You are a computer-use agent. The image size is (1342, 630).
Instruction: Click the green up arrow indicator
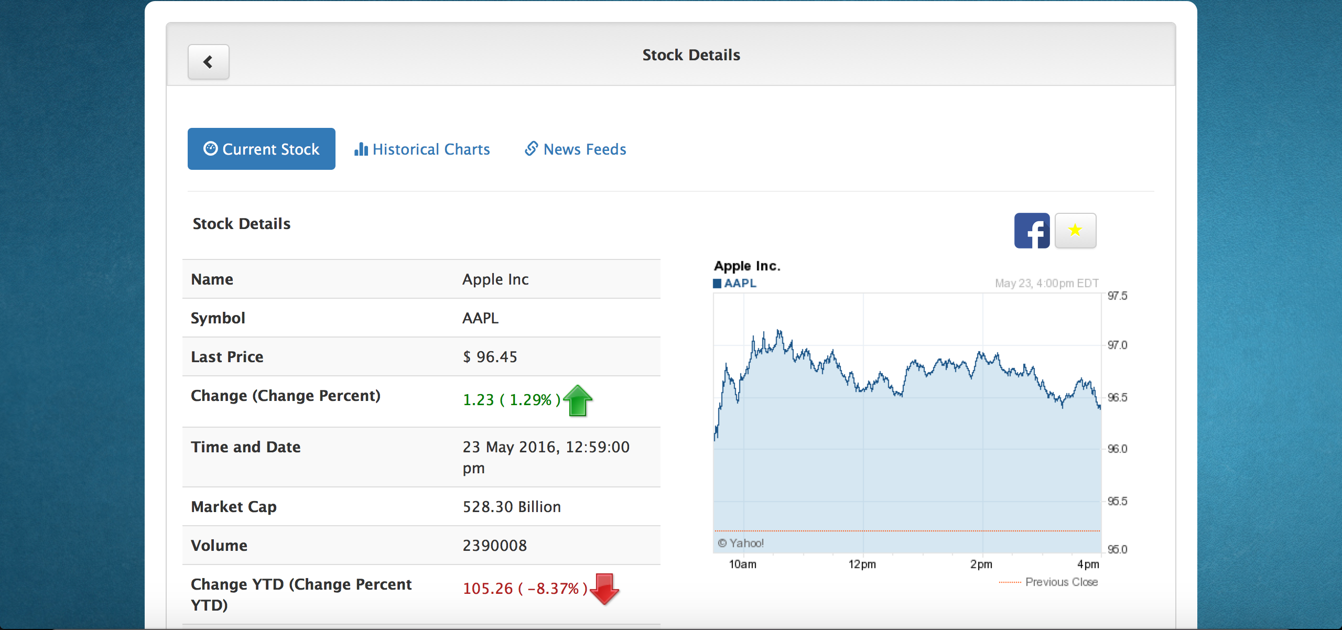[578, 401]
